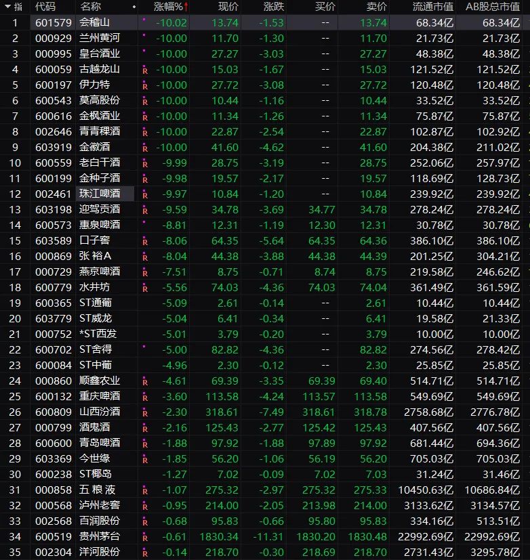Click the R margin marker on 青青稞酒 row
Image resolution: width=530 pixels, height=560 pixels.
(145, 133)
